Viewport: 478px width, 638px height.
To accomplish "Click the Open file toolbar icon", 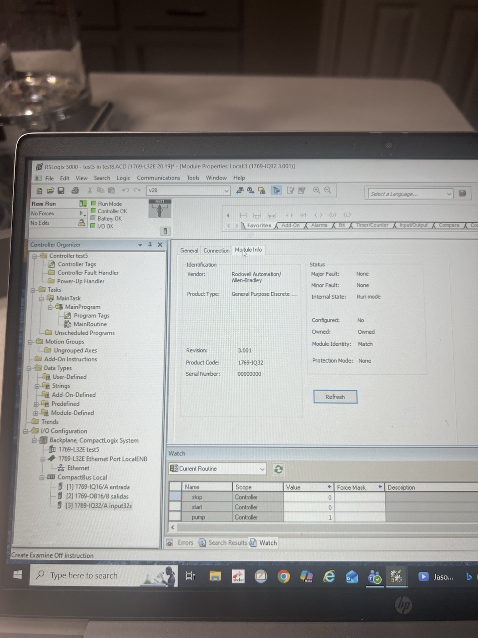I will [x=50, y=191].
